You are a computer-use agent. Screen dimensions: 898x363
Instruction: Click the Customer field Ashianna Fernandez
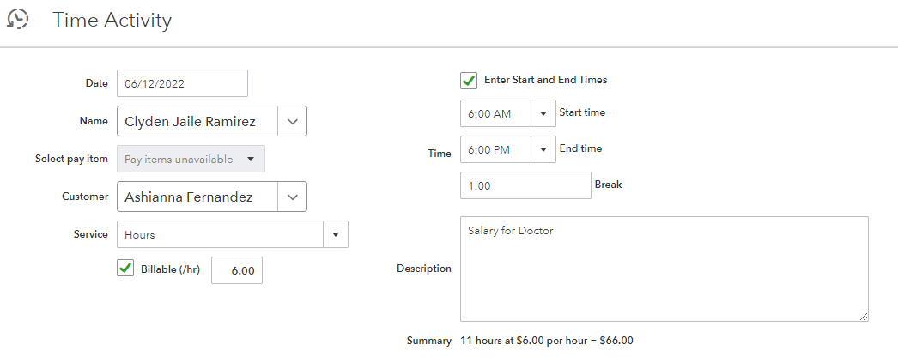click(x=197, y=197)
